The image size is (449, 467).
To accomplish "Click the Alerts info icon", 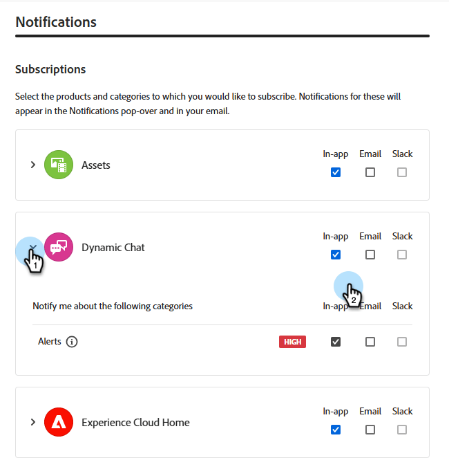I will (x=72, y=342).
